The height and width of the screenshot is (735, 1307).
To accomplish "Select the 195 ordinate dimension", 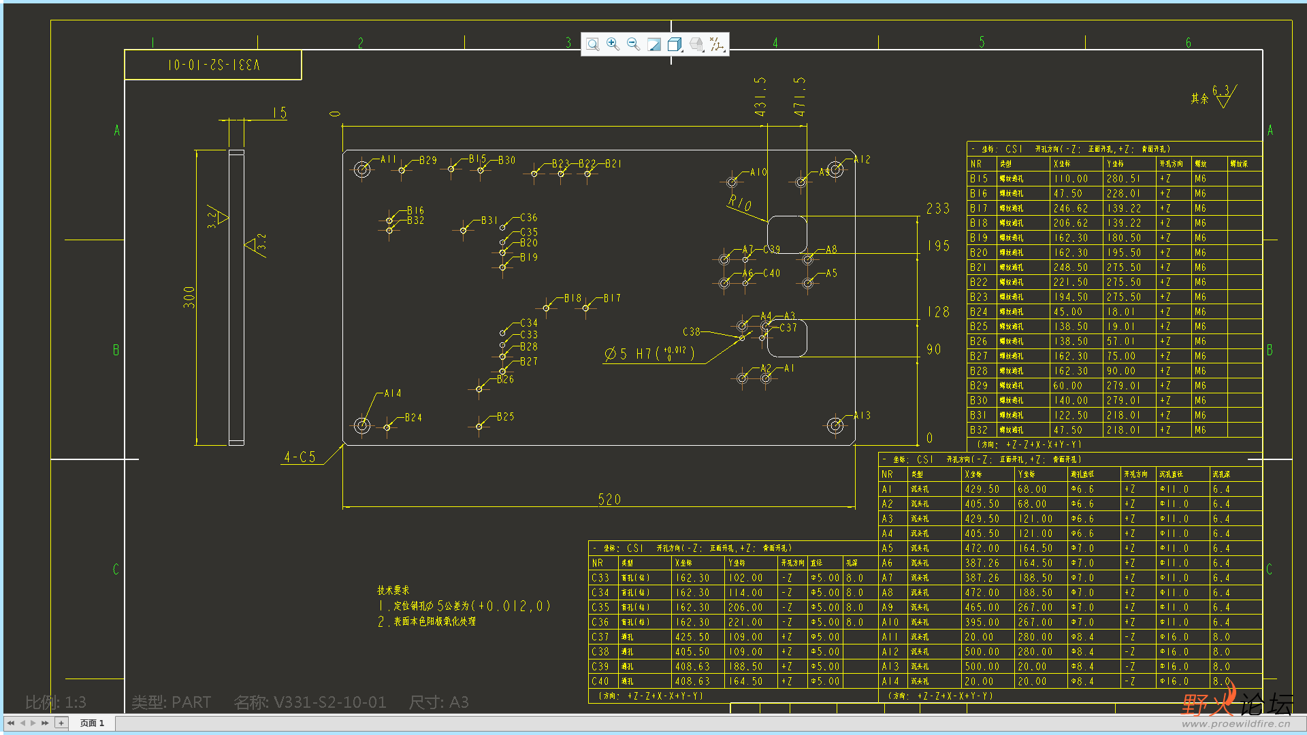I will pyautogui.click(x=938, y=246).
